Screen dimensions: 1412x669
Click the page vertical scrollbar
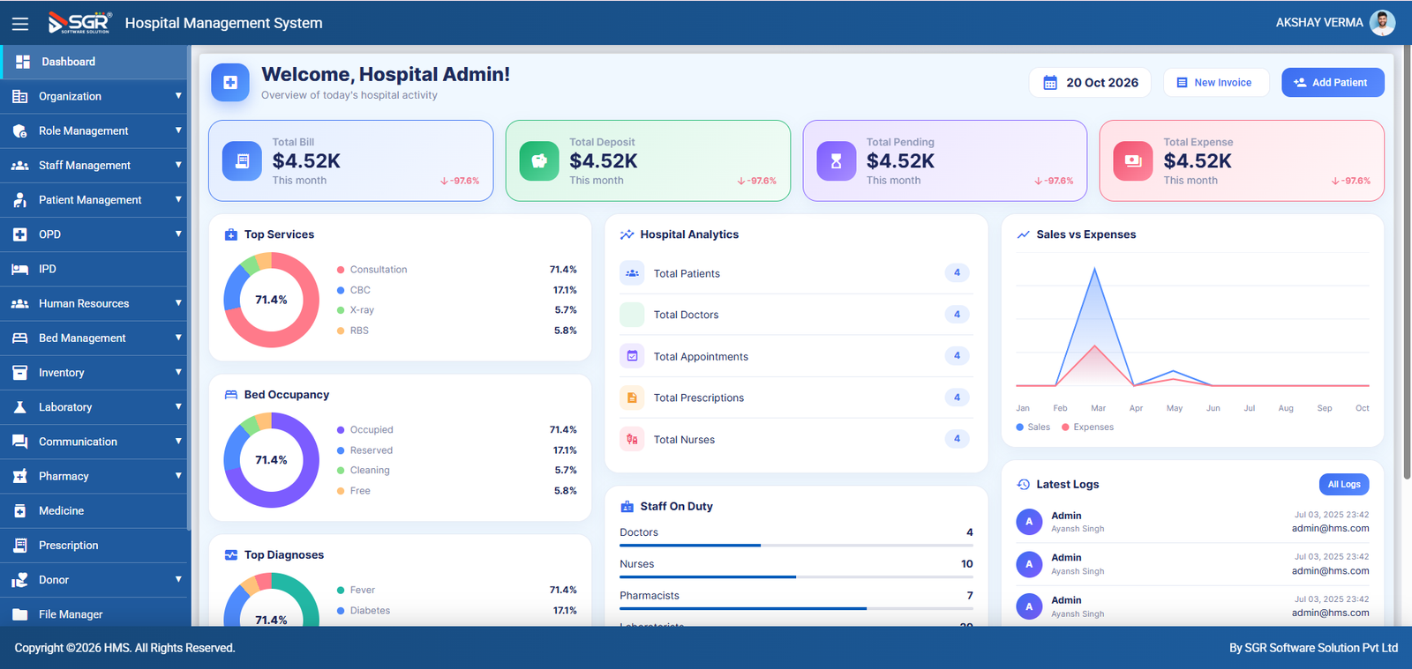pos(1407,264)
